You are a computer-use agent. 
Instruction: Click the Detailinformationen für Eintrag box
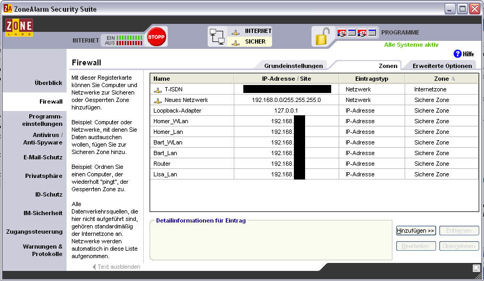[x=271, y=241]
